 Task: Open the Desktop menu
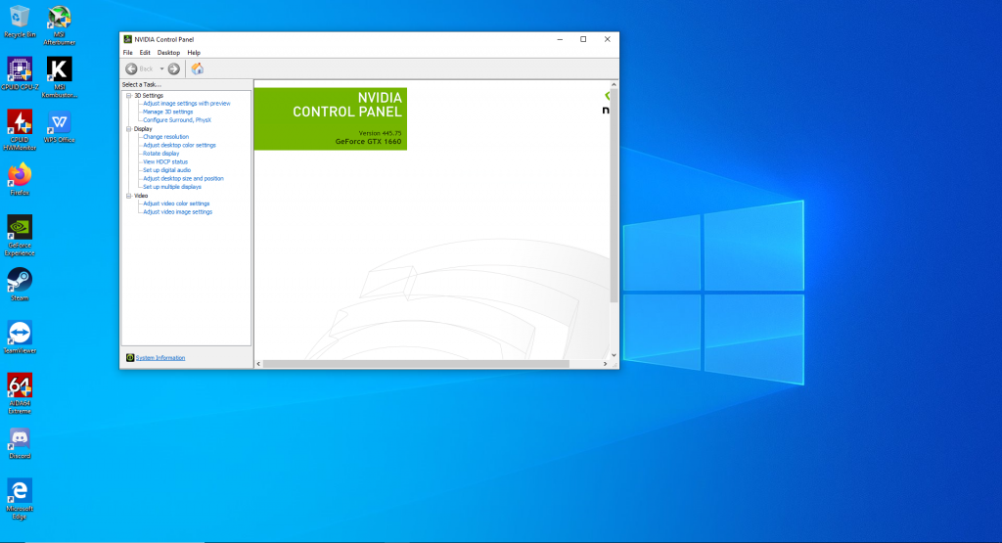coord(168,53)
